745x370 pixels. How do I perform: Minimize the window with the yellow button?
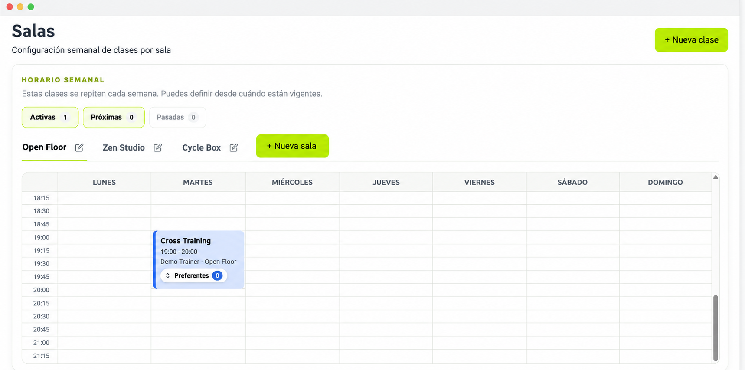(x=20, y=7)
